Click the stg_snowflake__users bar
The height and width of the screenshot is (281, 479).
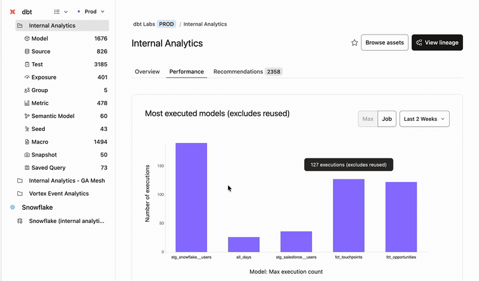tap(191, 197)
